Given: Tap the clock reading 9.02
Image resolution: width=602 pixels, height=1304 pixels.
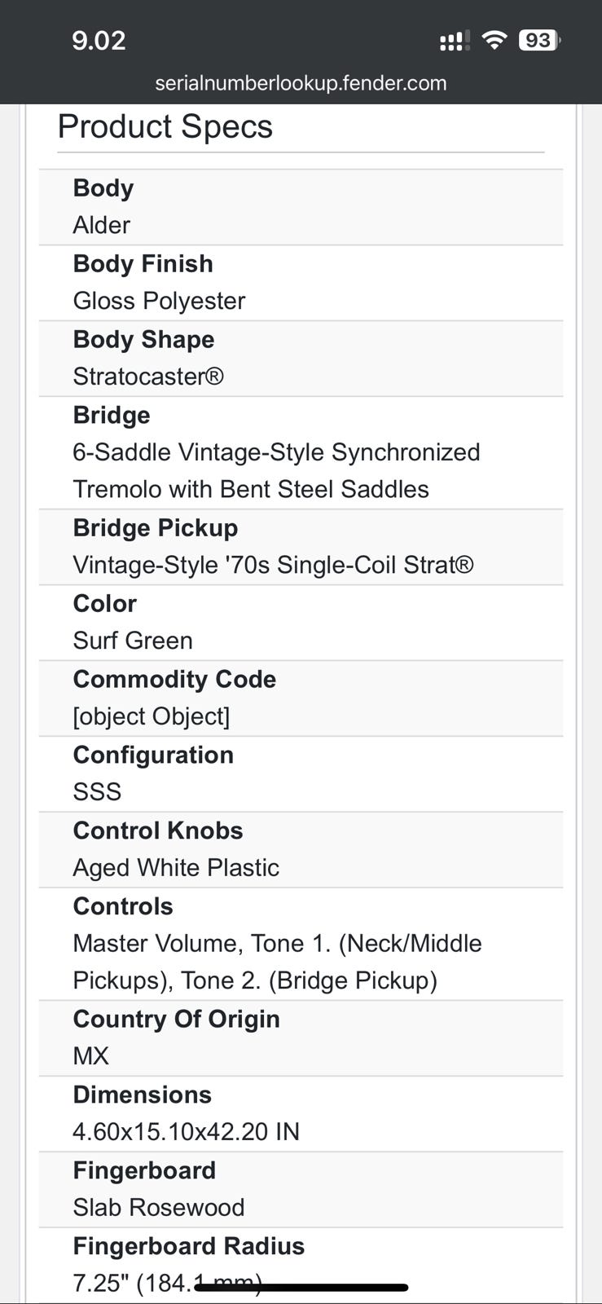Looking at the screenshot, I should (x=99, y=40).
